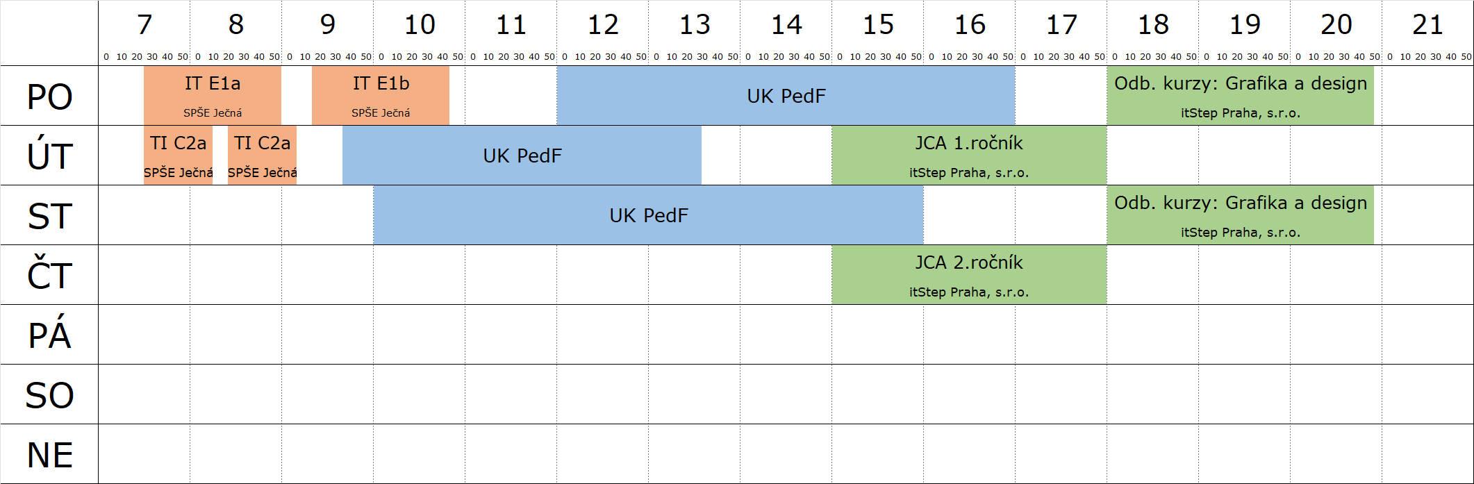Click the PO day label
The image size is (1474, 484).
coord(49,97)
